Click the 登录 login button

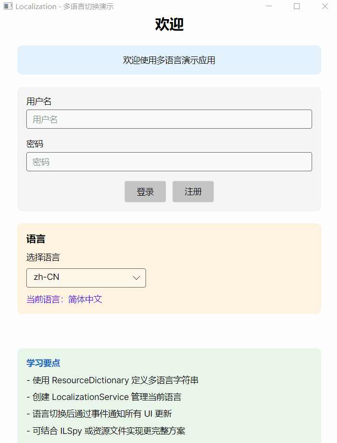pyautogui.click(x=145, y=192)
